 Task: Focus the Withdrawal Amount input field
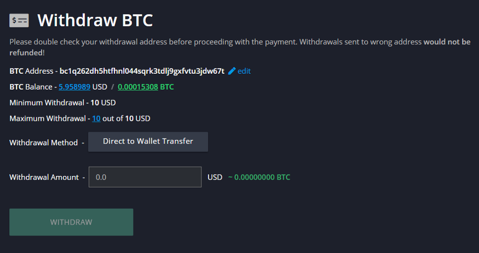point(145,177)
